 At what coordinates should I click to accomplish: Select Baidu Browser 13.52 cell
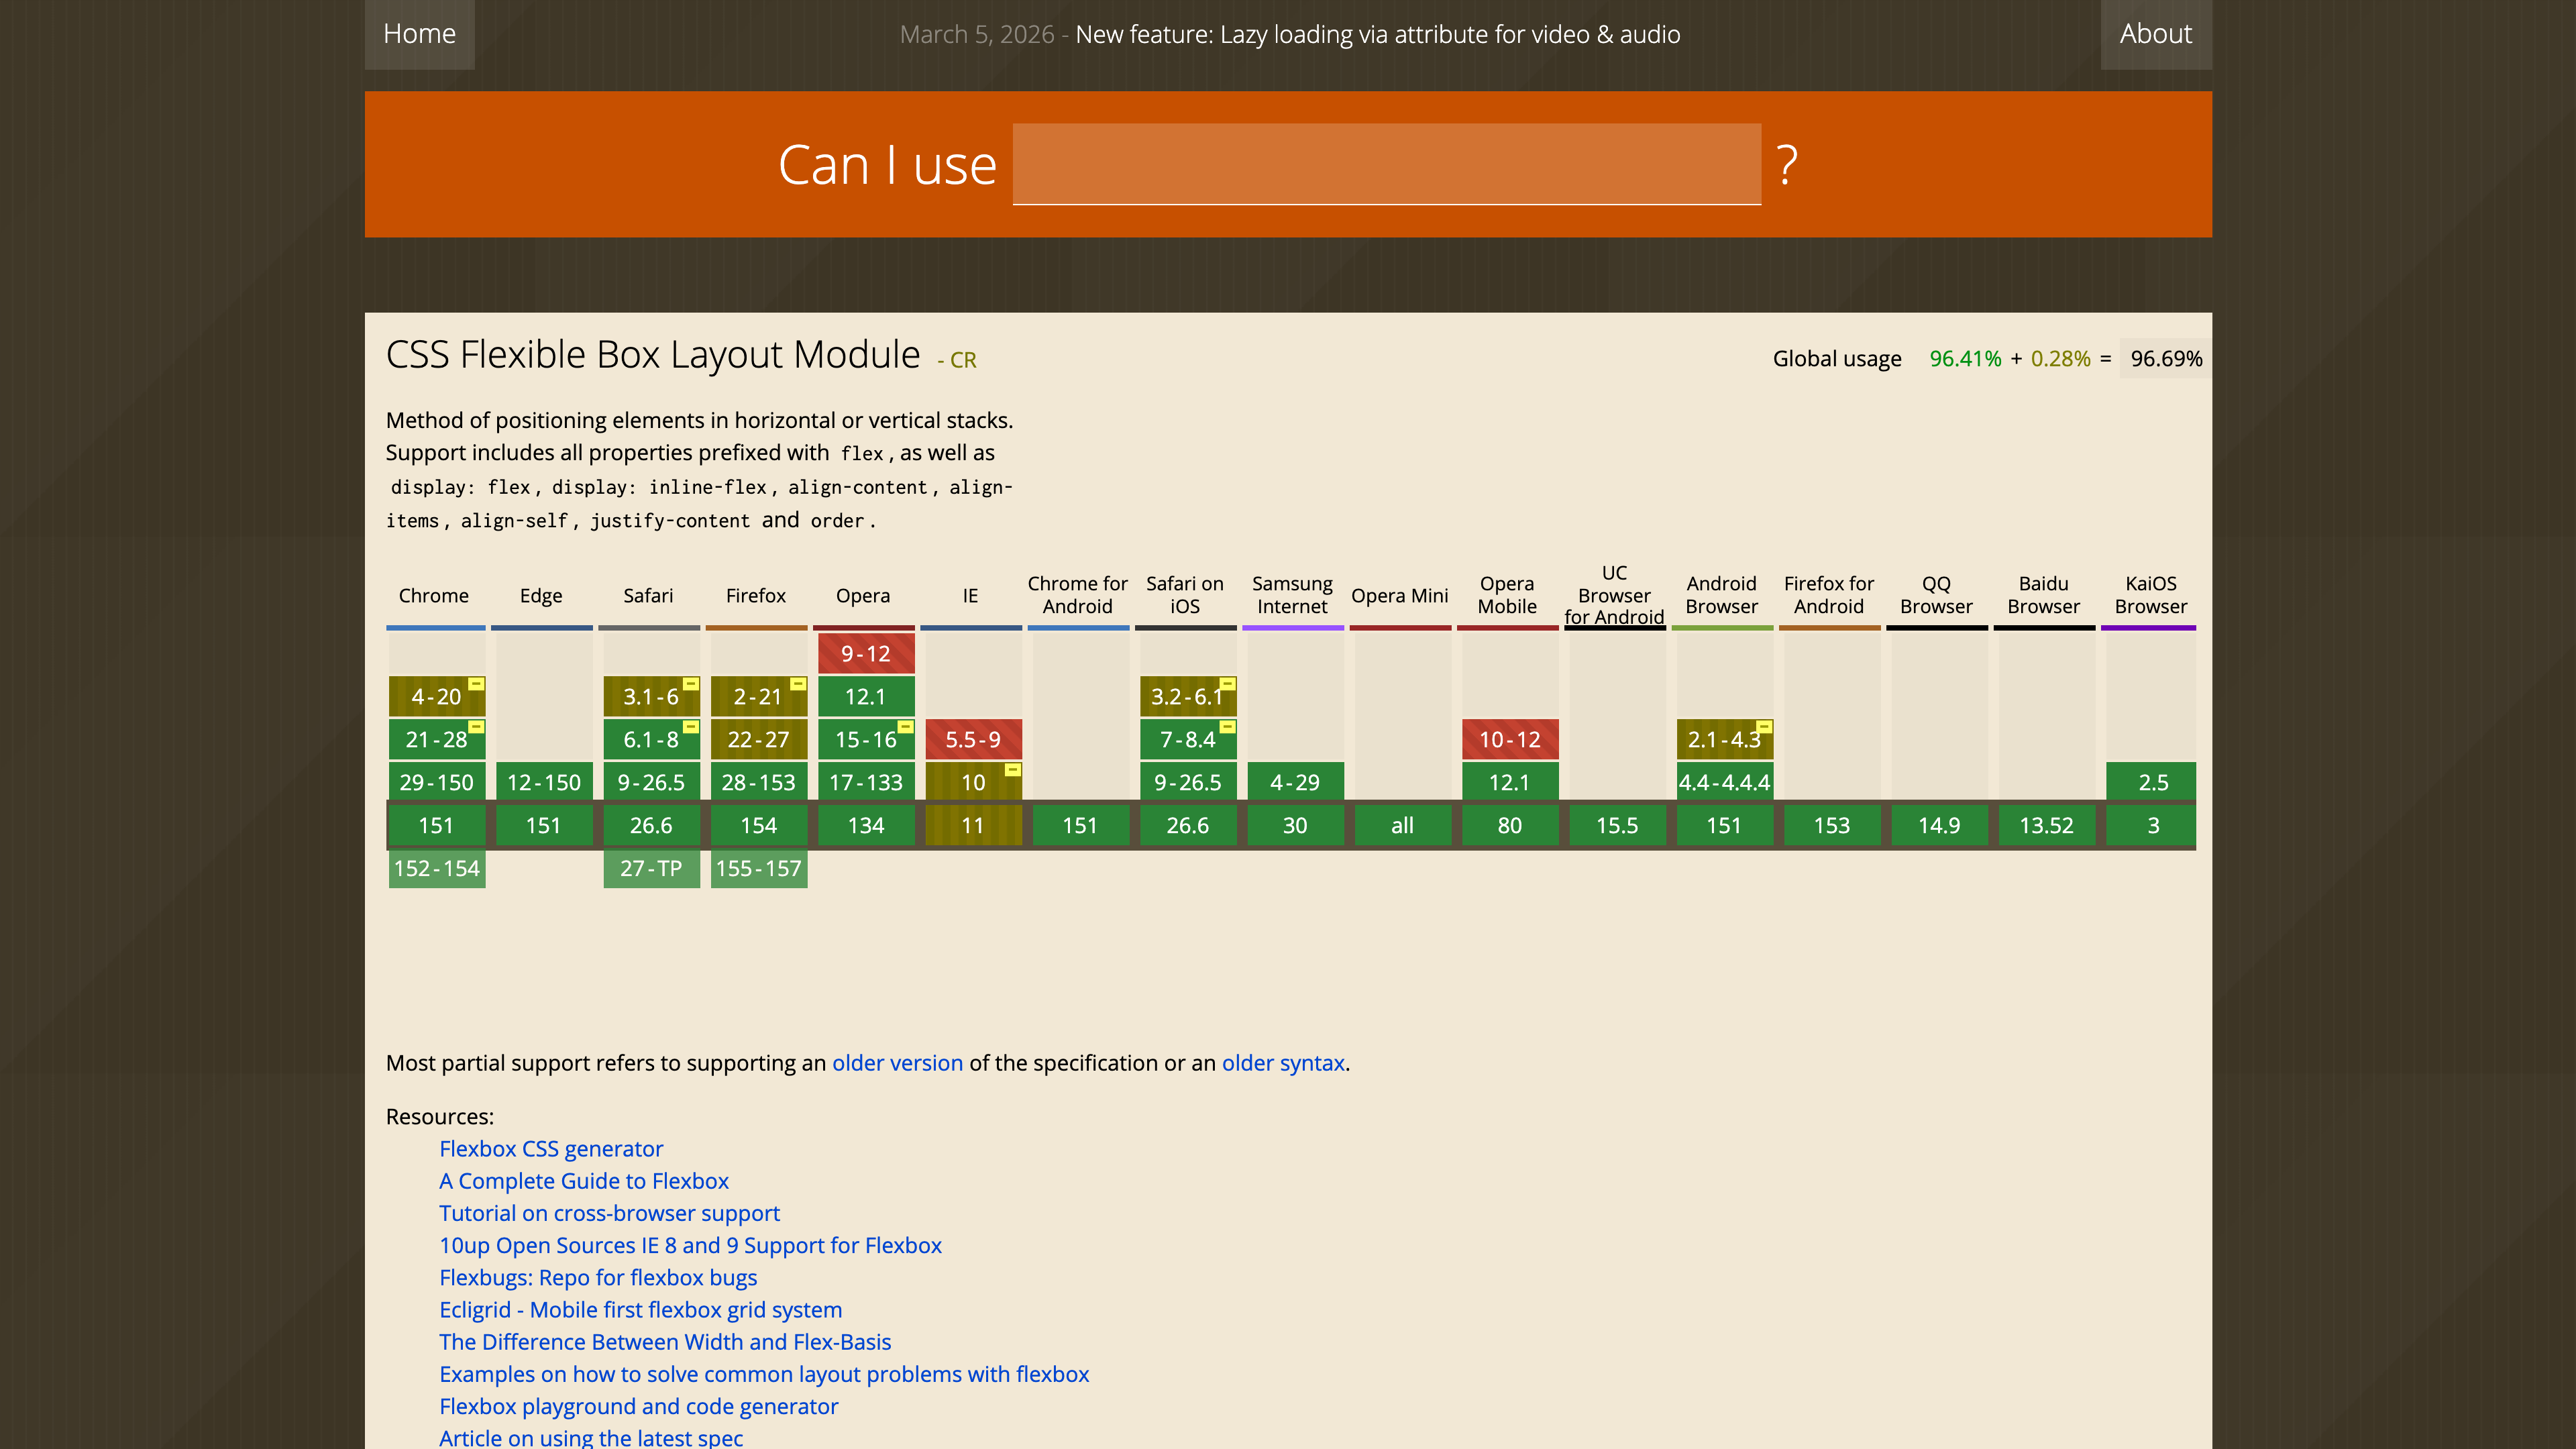click(x=2046, y=826)
